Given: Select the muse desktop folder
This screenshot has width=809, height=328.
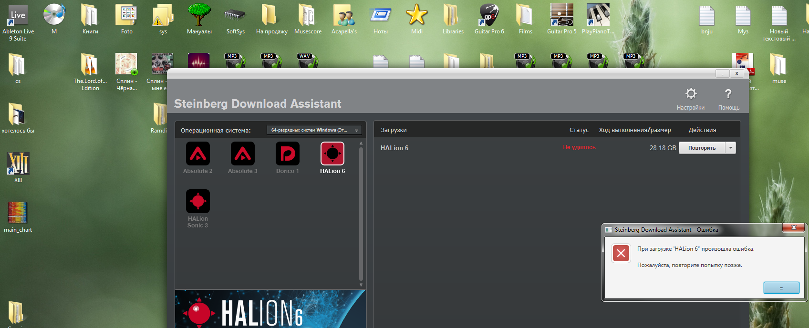Looking at the screenshot, I should pyautogui.click(x=779, y=69).
